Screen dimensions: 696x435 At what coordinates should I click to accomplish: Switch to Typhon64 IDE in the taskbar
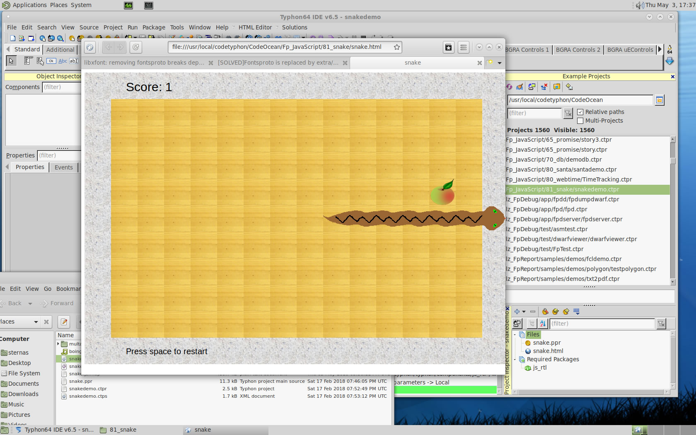pyautogui.click(x=54, y=430)
